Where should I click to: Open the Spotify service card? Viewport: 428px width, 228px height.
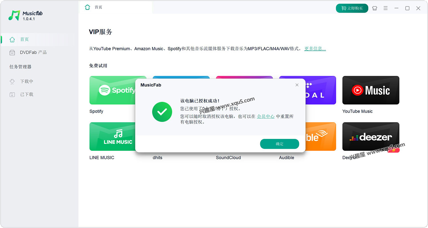(x=112, y=90)
